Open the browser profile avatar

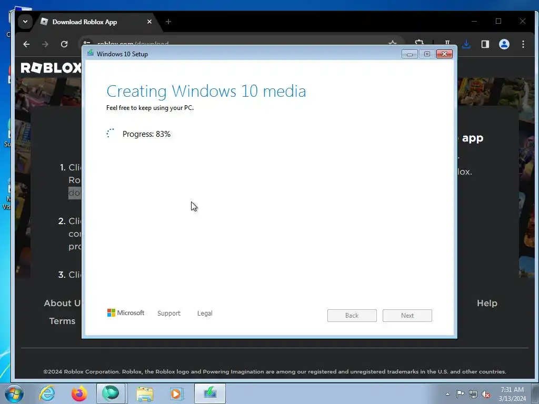504,44
